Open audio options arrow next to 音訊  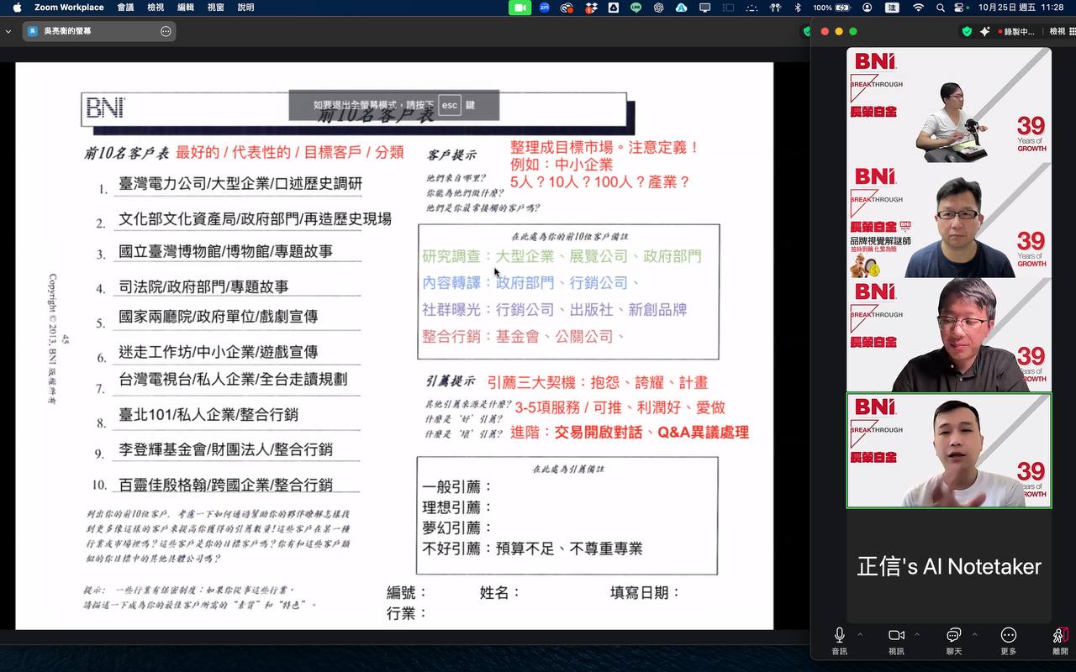click(x=860, y=634)
